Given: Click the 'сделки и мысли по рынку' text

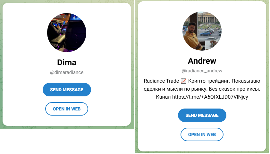Looking at the screenshot, I should coord(176,89).
